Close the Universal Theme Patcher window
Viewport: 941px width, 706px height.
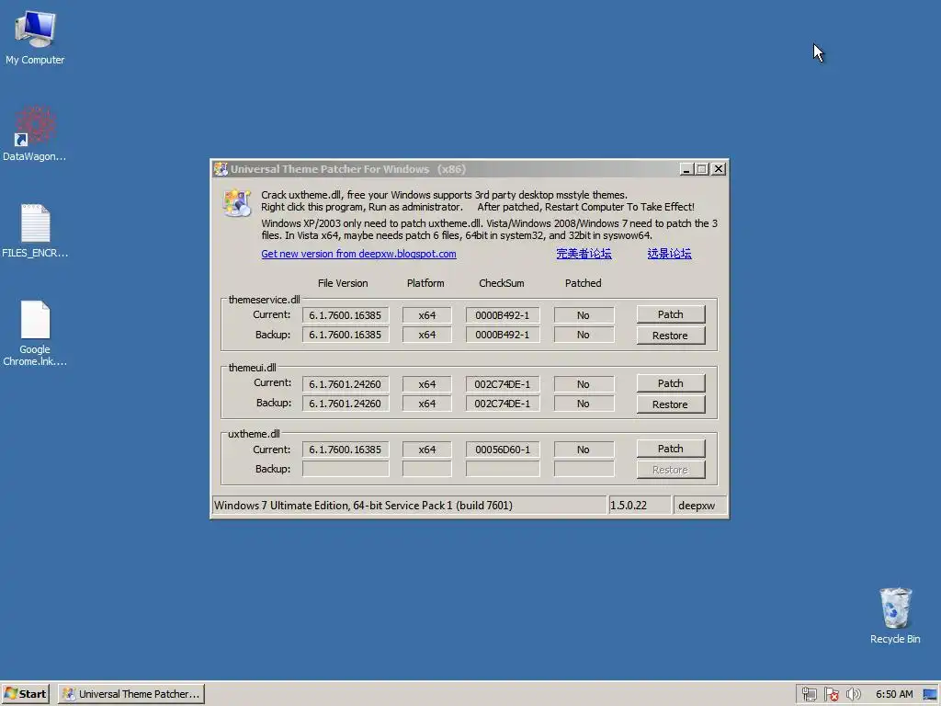click(719, 169)
